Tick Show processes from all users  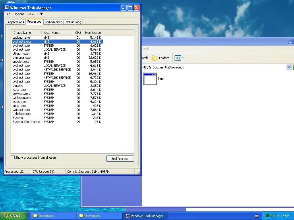point(13,158)
